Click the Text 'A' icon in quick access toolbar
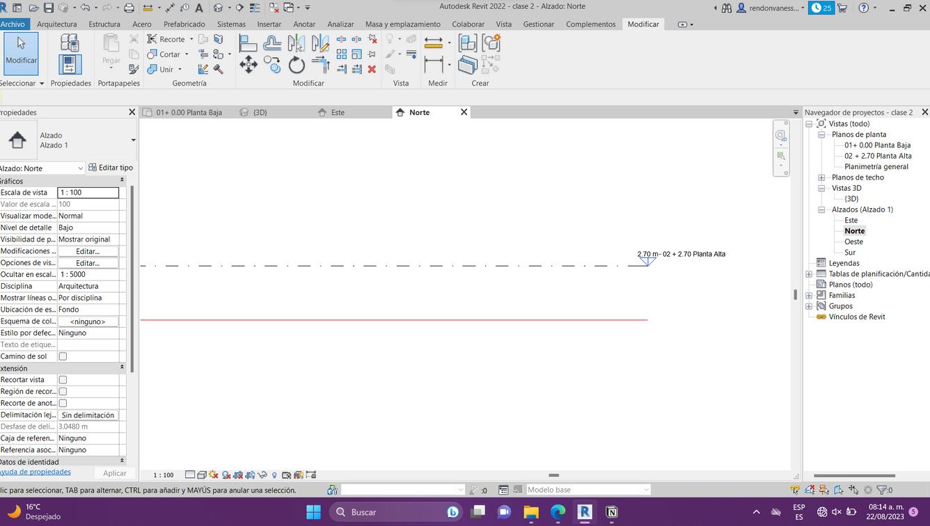The image size is (930, 526). 199,8
